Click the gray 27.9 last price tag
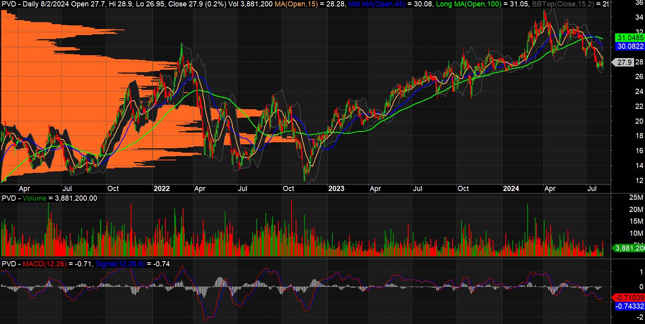This screenshot has width=645, height=324. coord(623,62)
